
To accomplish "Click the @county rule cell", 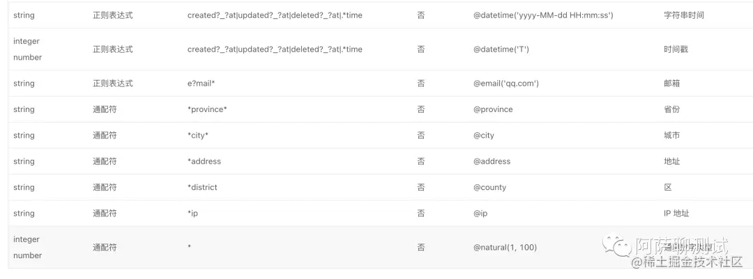I will (490, 187).
